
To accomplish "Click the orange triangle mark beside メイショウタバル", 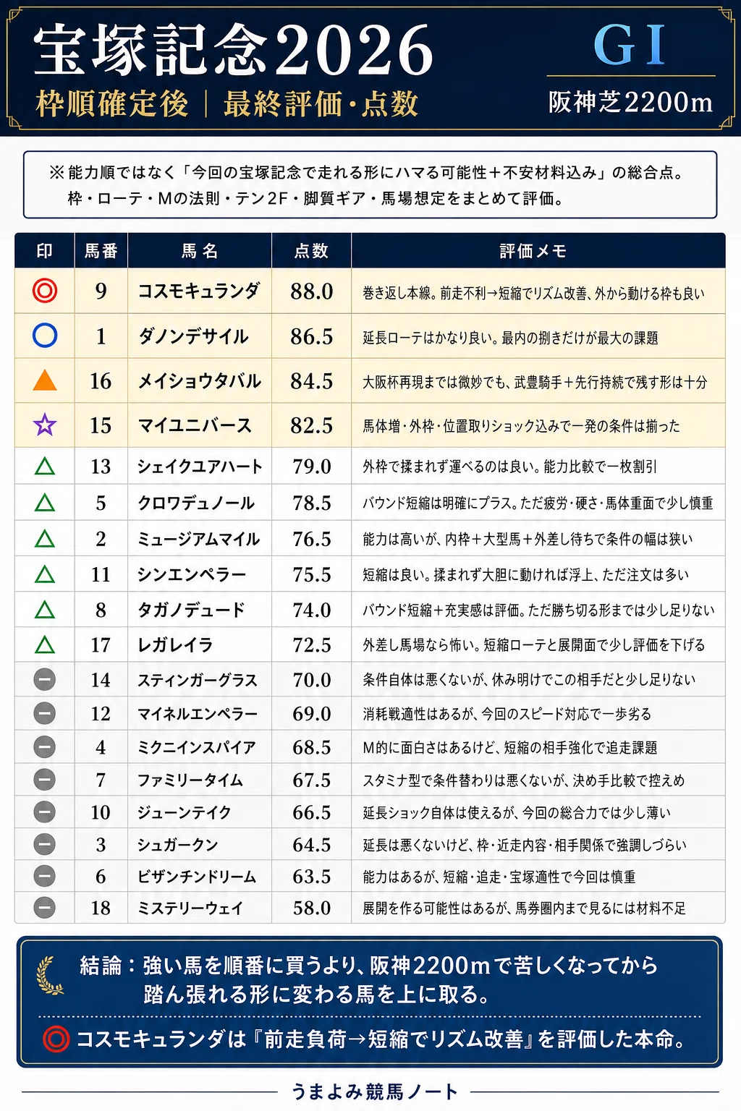I will tap(45, 380).
